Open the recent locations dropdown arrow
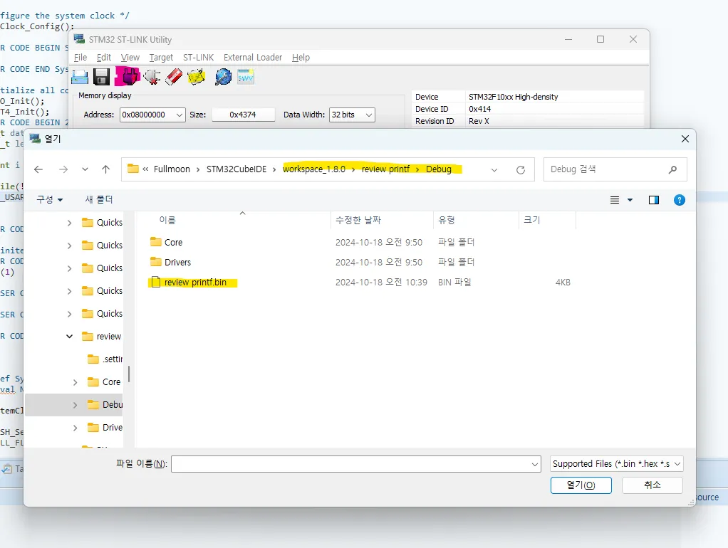Viewport: 728px width, 548px height. tap(85, 169)
